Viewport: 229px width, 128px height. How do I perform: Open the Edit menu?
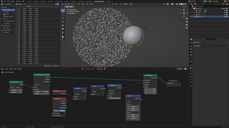(8, 1)
